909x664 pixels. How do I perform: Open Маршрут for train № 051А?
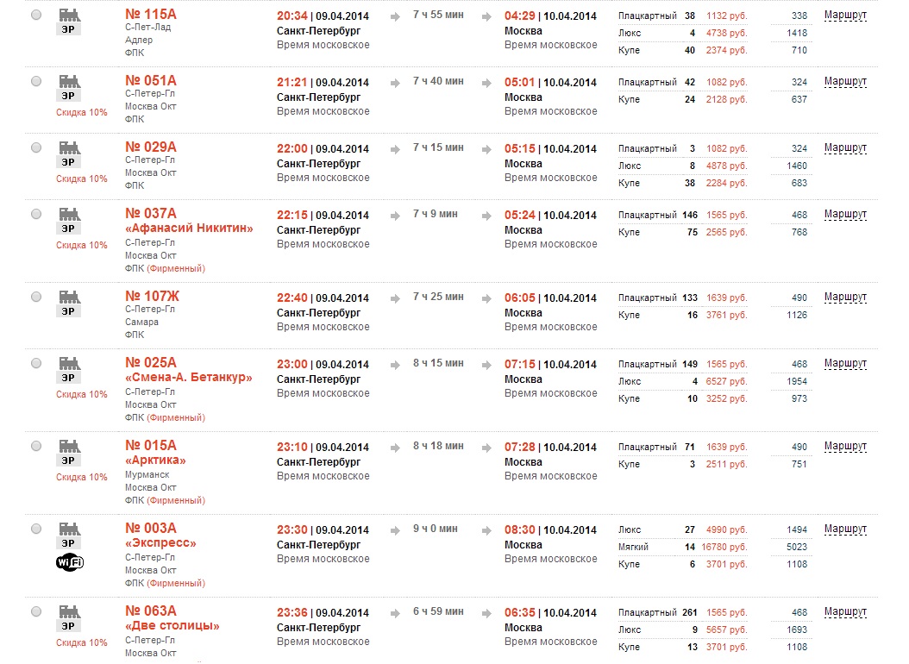click(845, 82)
